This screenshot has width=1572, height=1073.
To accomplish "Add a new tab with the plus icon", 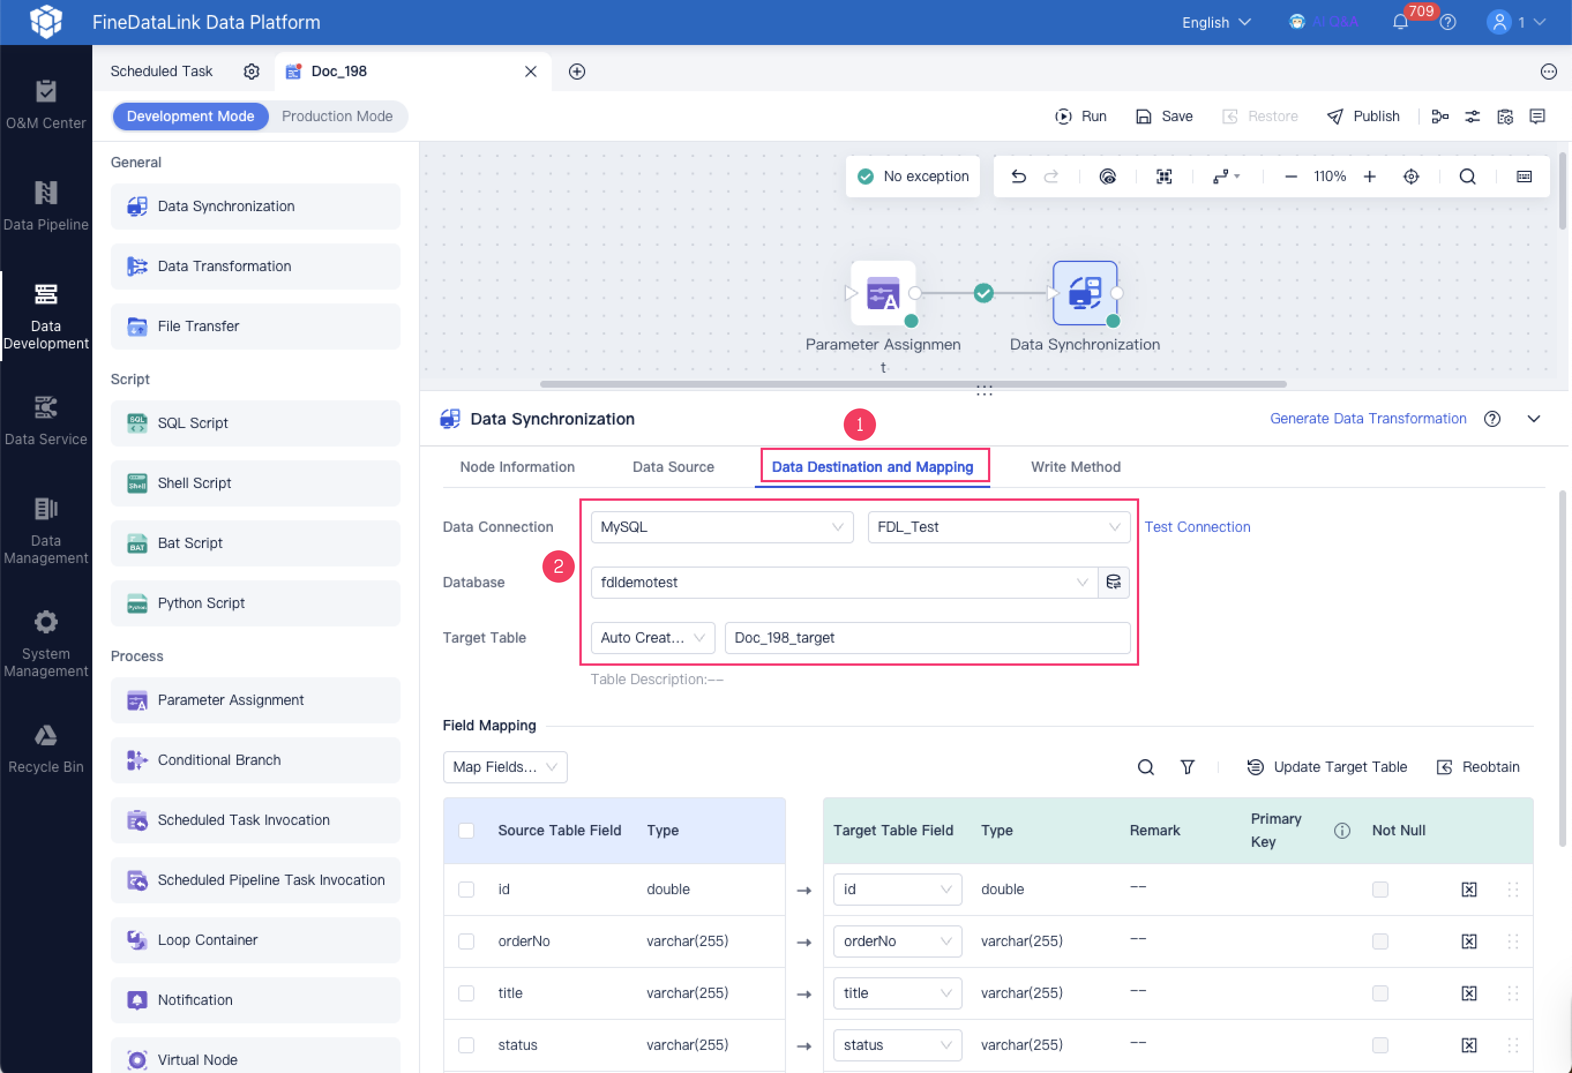I will (577, 72).
